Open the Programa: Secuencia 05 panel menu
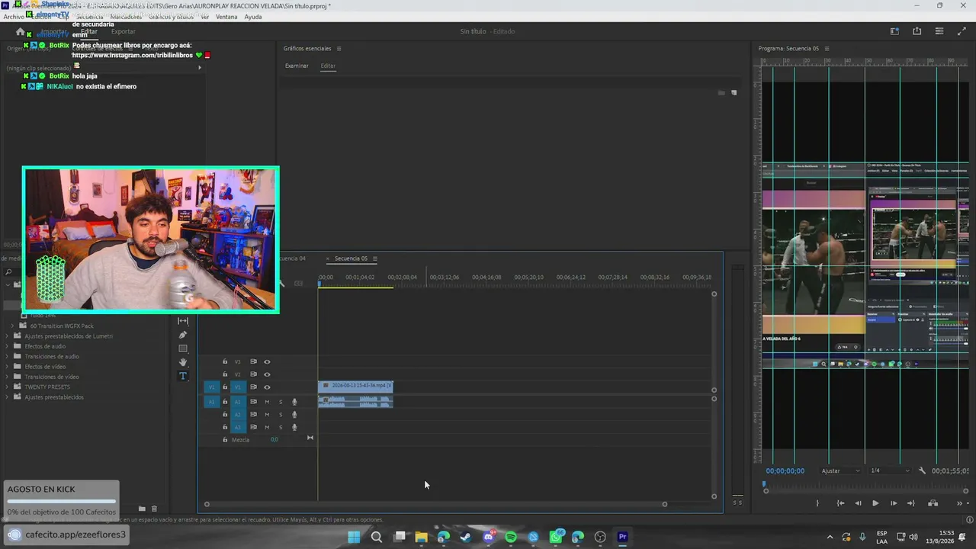976x549 pixels. tap(827, 49)
